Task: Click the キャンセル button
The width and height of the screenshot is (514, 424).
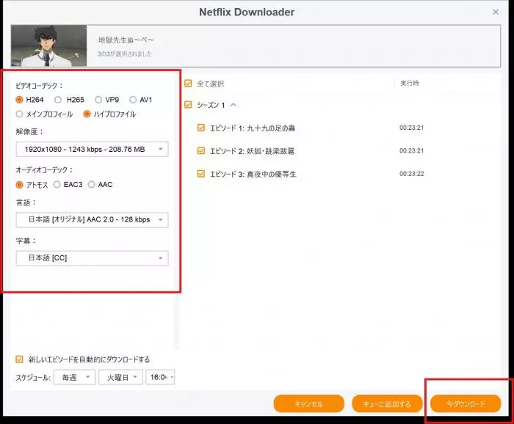Action: [309, 403]
